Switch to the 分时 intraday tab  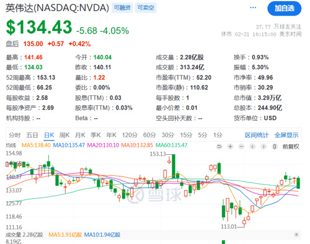click(14, 135)
